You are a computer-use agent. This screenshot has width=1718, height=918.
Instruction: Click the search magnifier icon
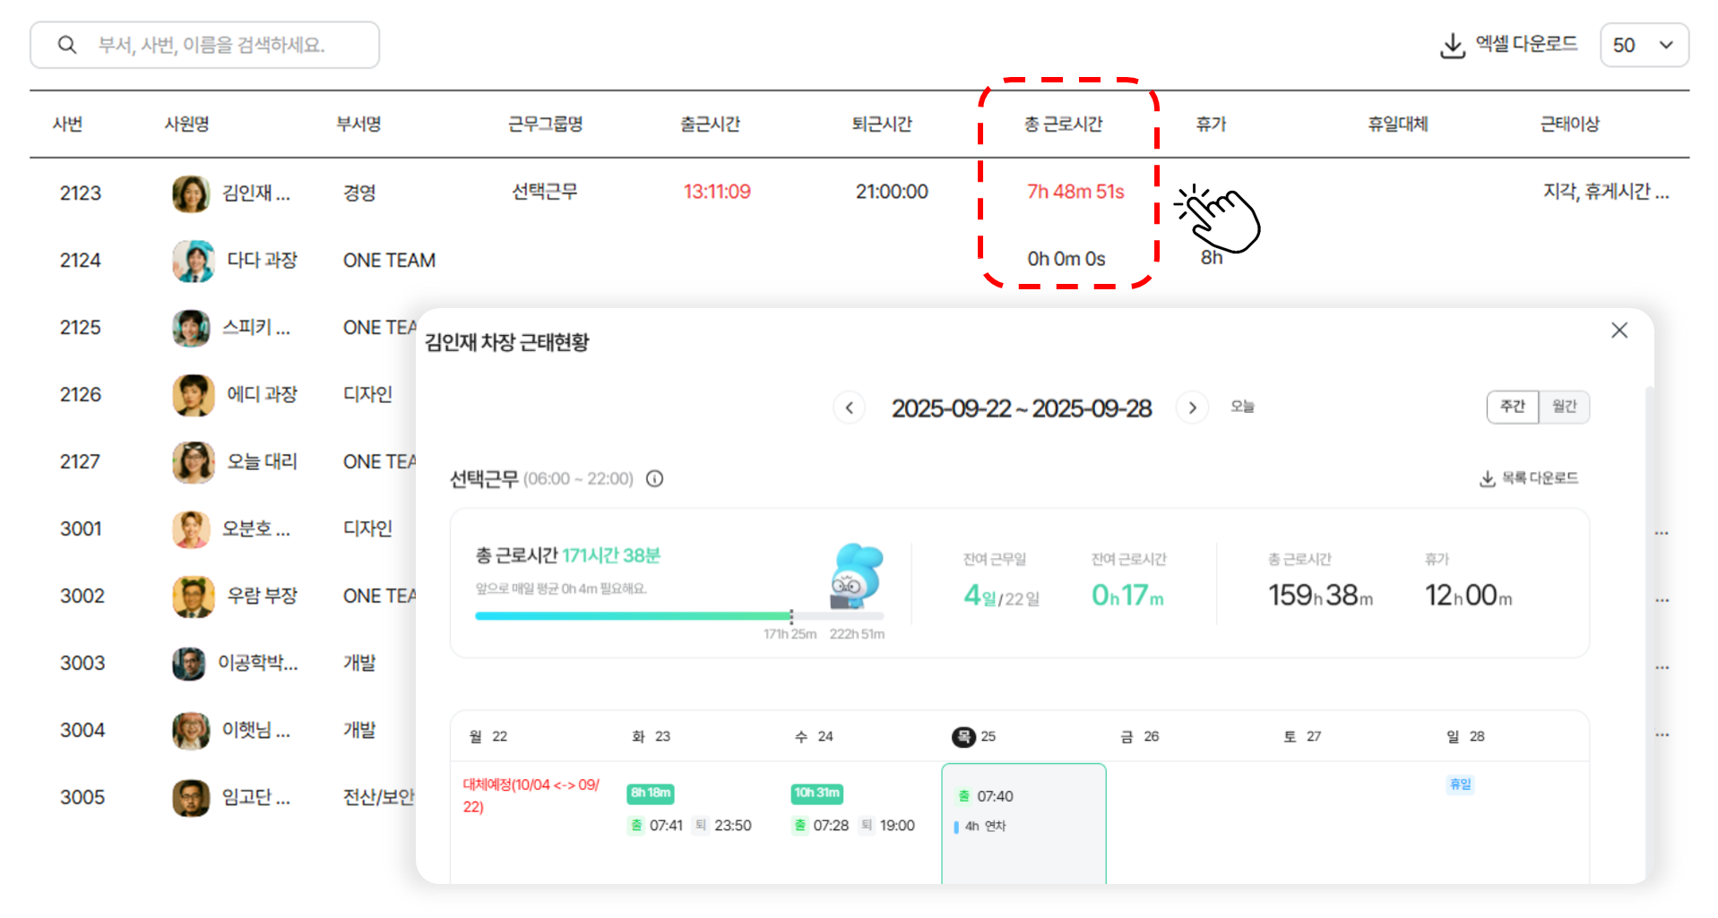click(x=67, y=45)
